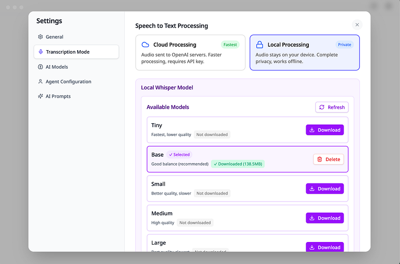The height and width of the screenshot is (264, 400).
Task: Select Local Processing mode
Action: click(304, 53)
